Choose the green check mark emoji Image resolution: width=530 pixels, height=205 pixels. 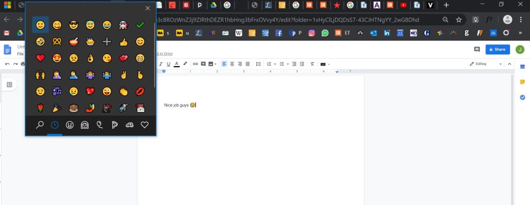click(140, 25)
